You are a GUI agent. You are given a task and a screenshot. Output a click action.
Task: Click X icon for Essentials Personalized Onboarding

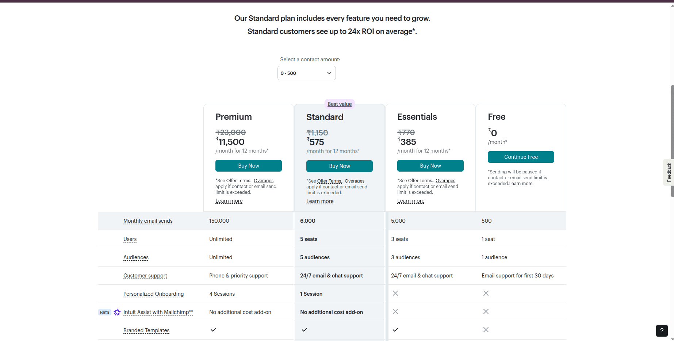(x=395, y=293)
